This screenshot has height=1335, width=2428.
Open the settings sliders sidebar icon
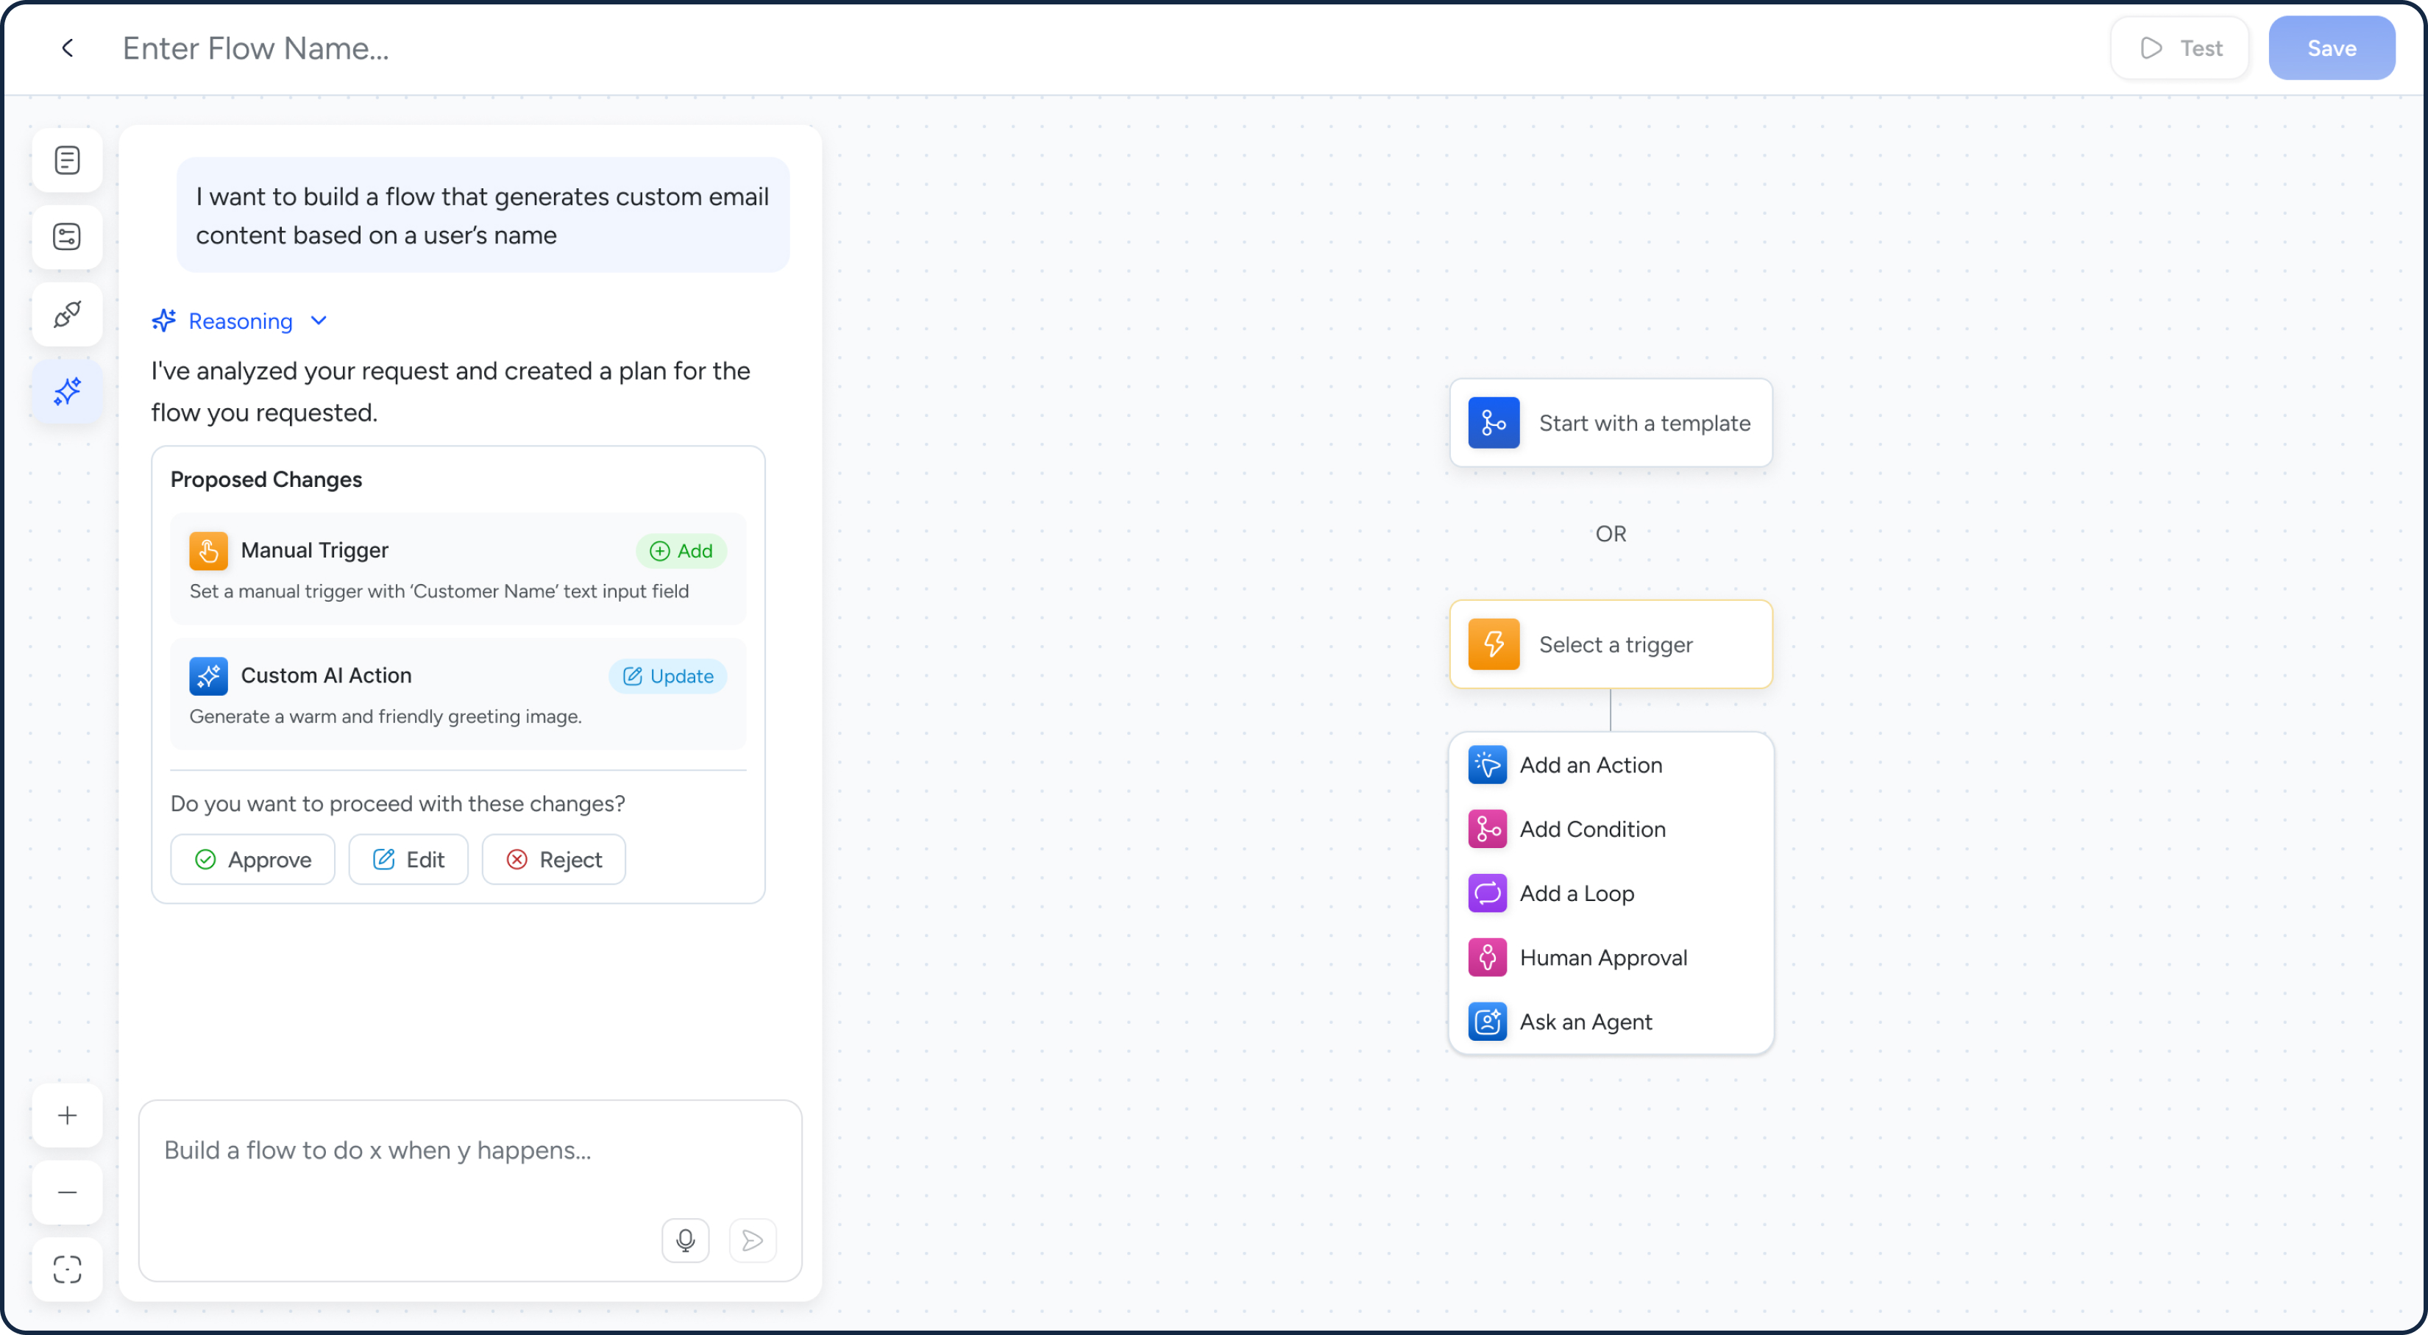click(x=67, y=236)
